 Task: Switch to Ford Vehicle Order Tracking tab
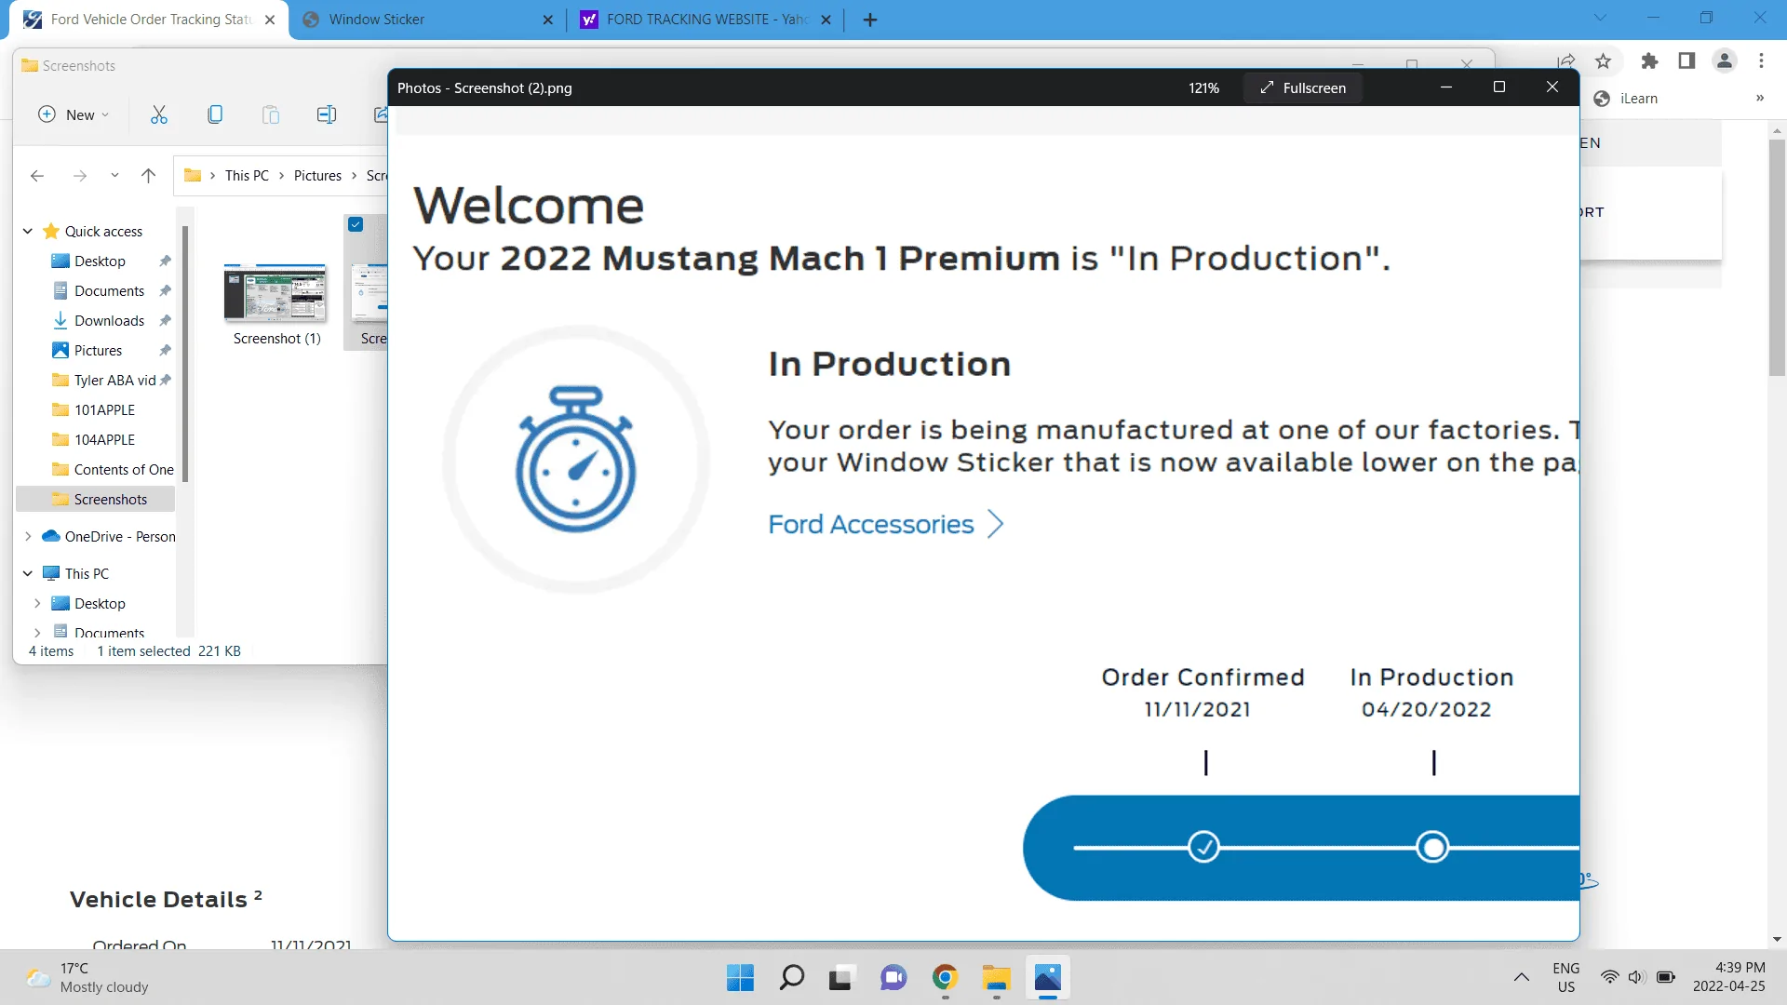pos(149,20)
